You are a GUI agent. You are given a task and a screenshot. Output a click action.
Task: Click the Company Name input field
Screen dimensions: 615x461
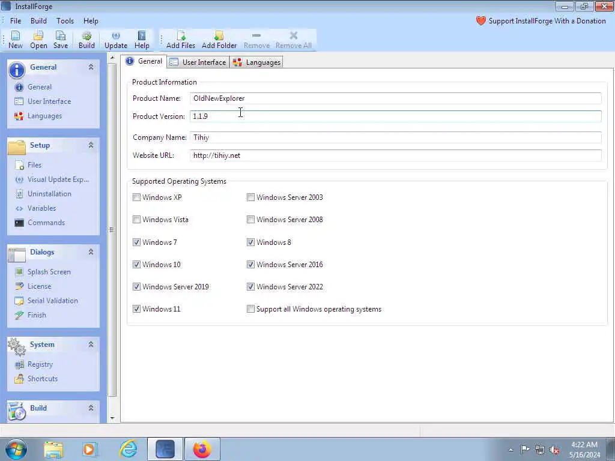(x=395, y=137)
